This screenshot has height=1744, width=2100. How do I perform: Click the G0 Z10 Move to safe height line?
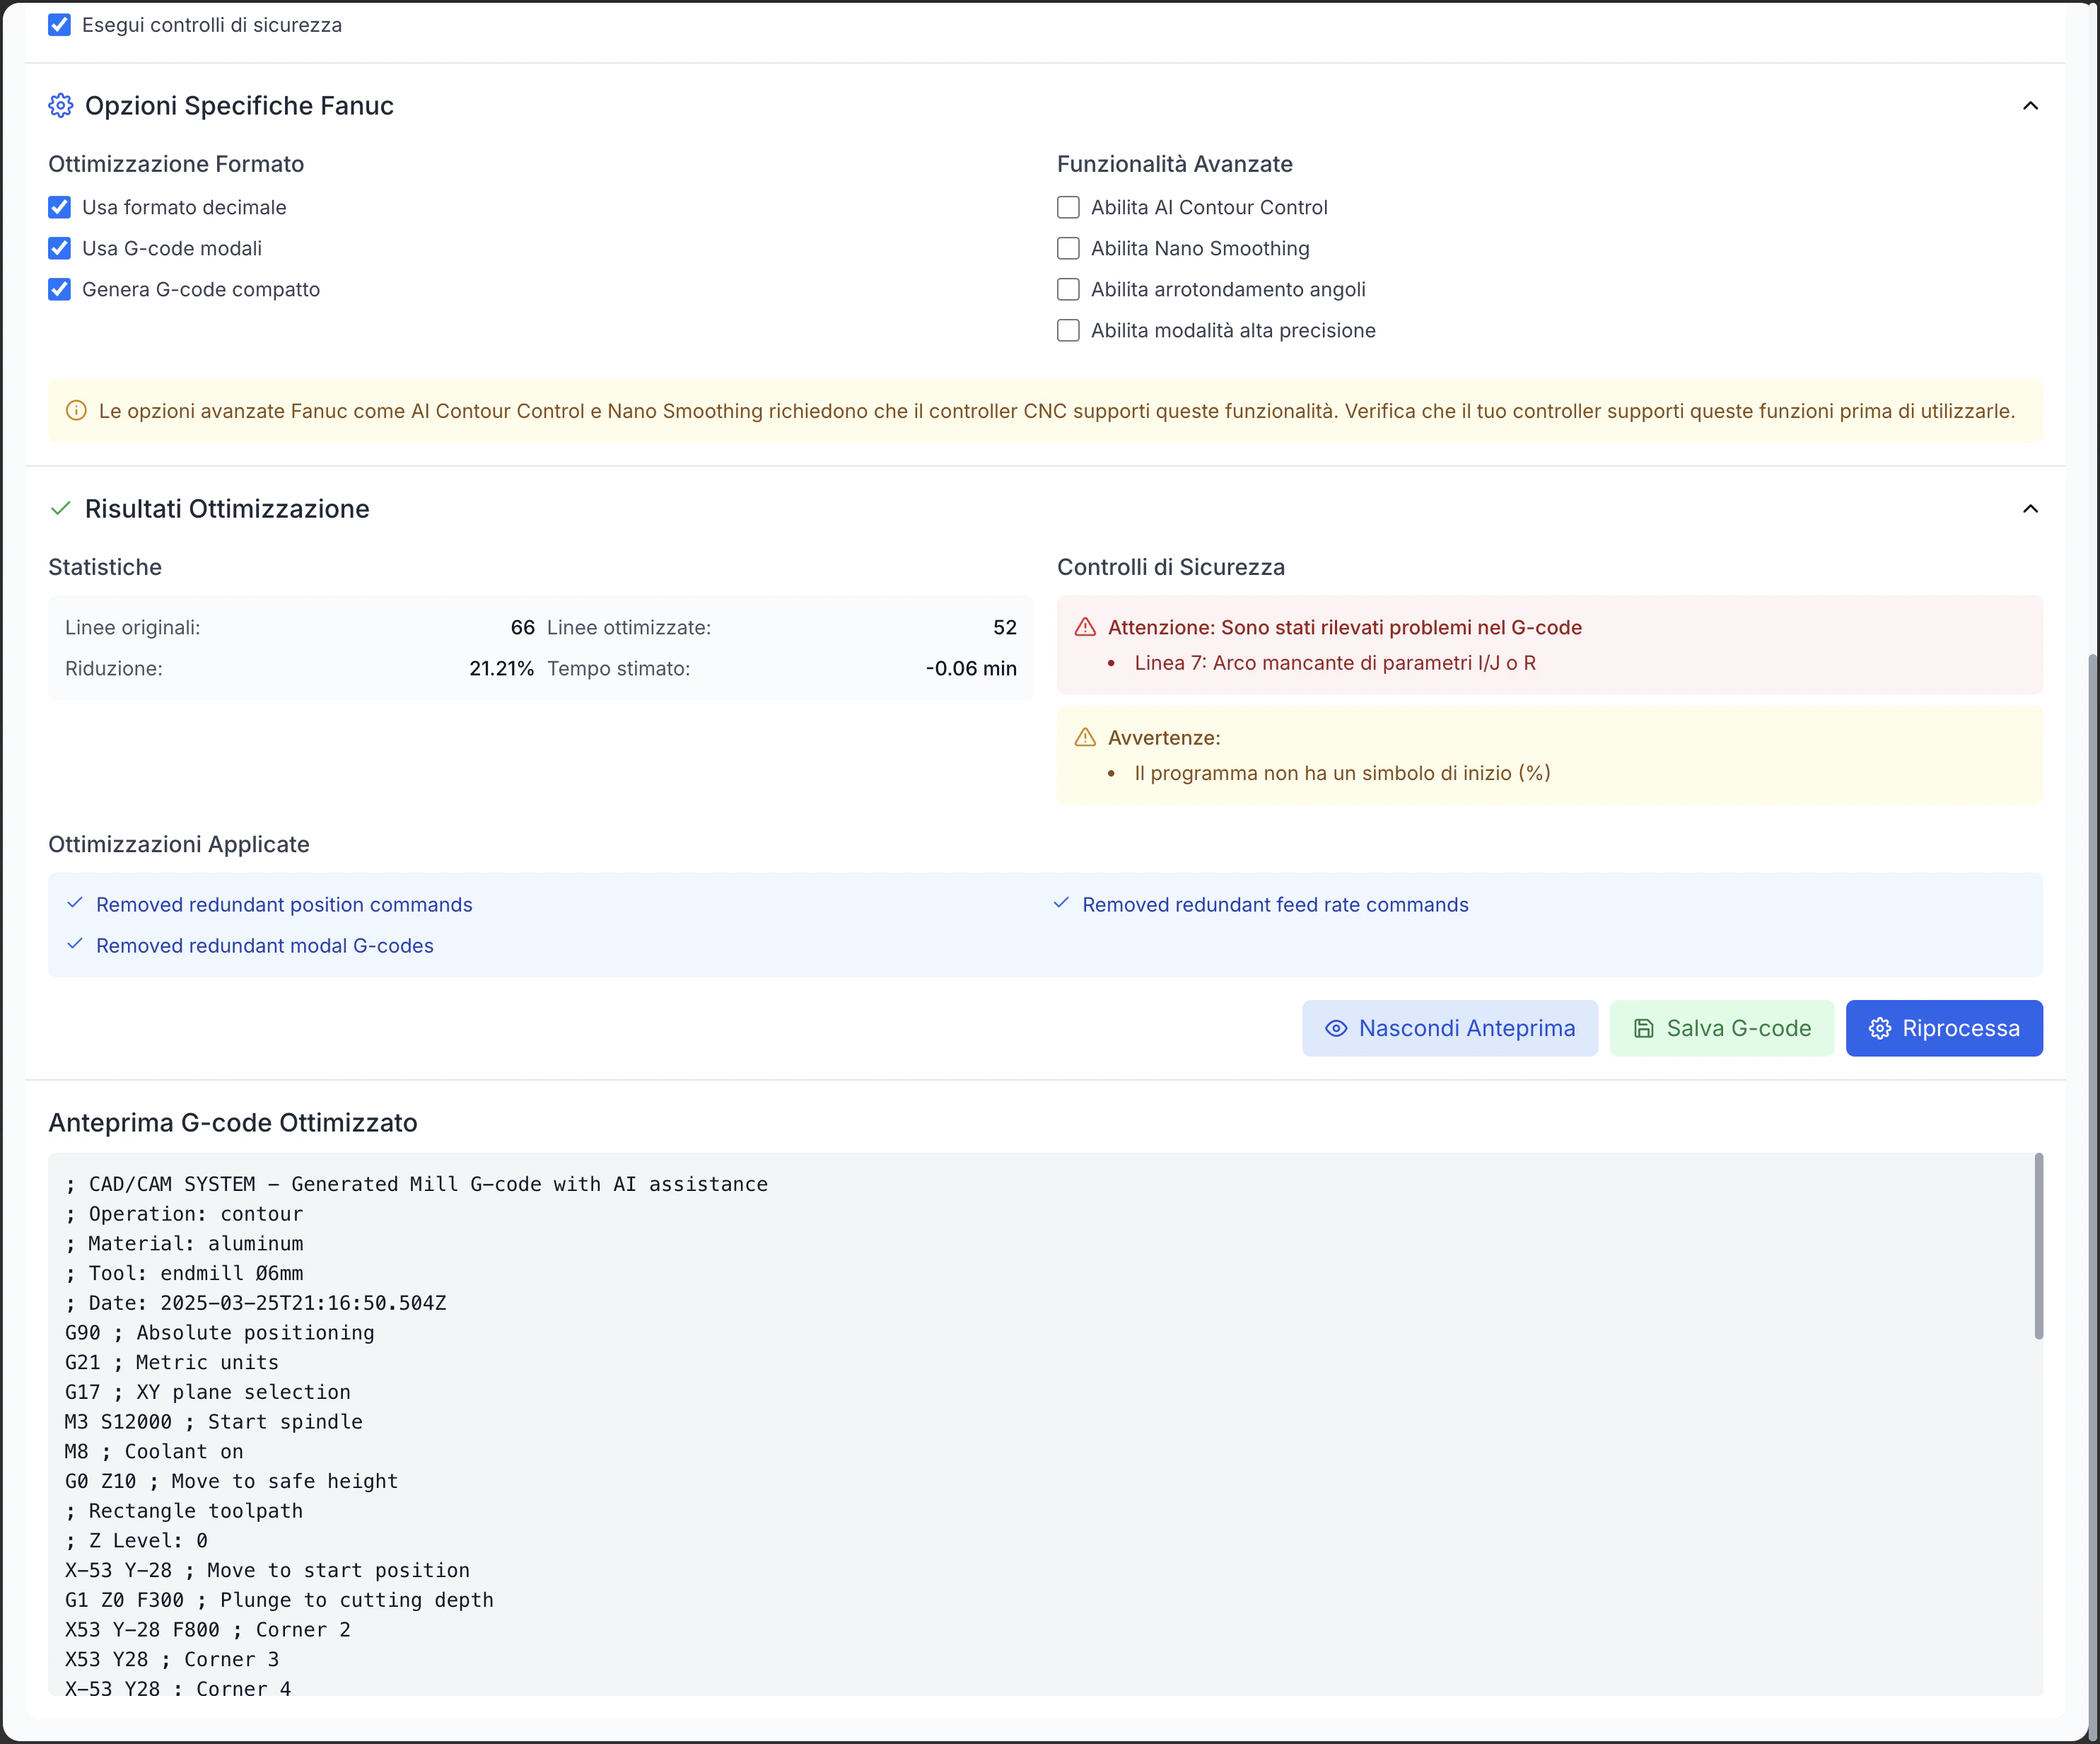pyautogui.click(x=232, y=1482)
